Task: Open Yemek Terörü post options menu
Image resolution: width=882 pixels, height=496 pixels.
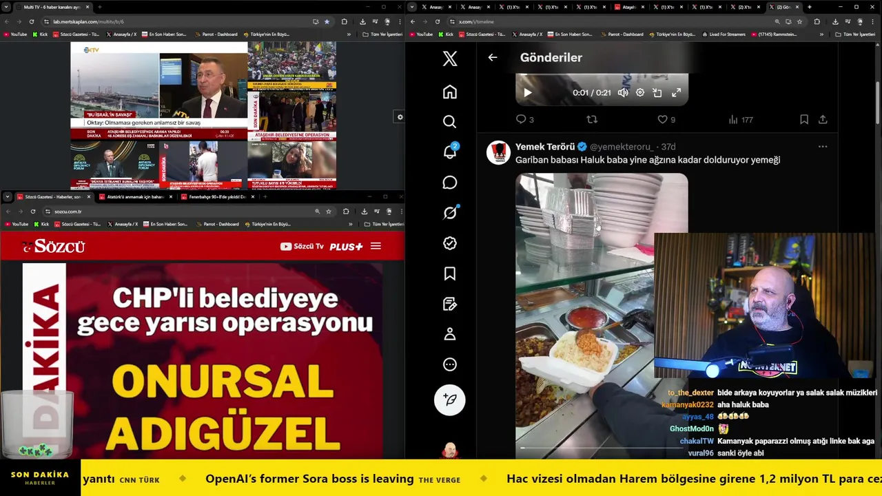Action: pyautogui.click(x=823, y=147)
